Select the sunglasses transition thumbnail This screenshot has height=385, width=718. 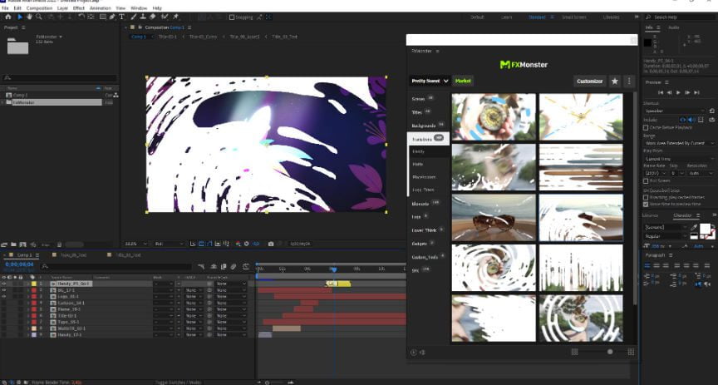click(x=494, y=216)
